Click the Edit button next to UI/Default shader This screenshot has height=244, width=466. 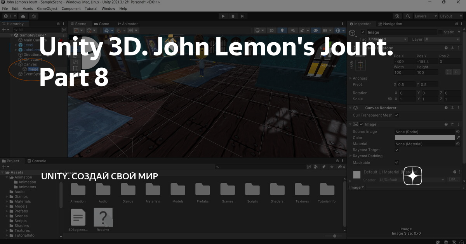point(453,179)
